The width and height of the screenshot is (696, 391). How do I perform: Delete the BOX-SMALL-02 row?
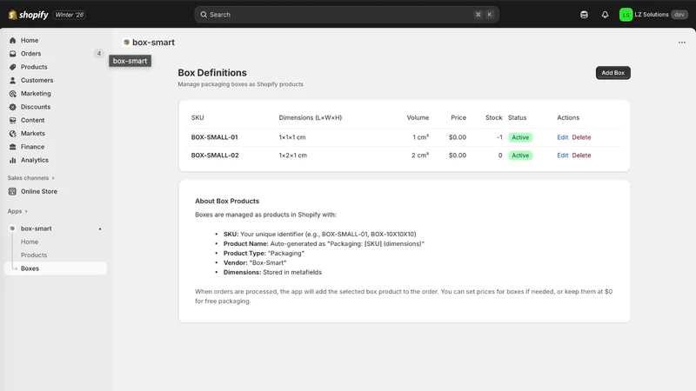coord(581,156)
